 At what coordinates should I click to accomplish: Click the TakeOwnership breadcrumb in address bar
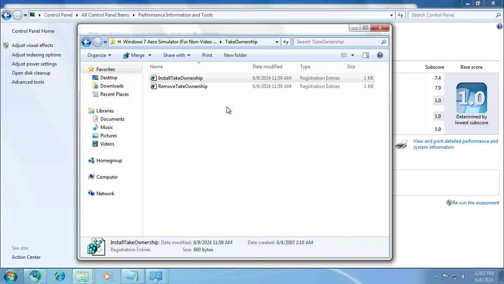241,42
